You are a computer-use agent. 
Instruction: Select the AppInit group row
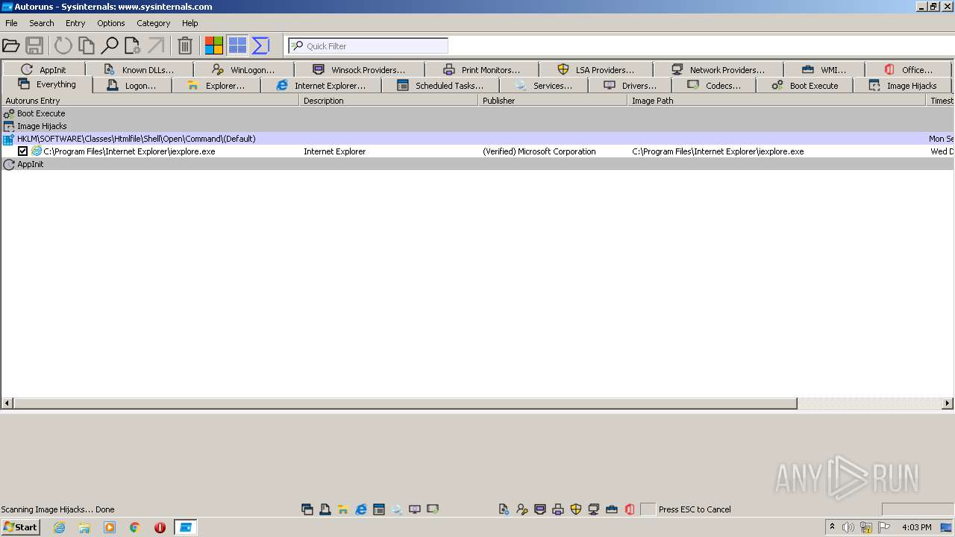pos(477,164)
